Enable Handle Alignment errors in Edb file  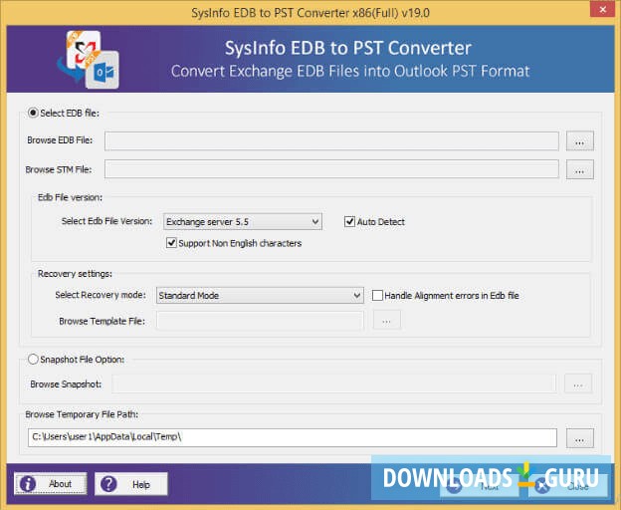pos(377,296)
